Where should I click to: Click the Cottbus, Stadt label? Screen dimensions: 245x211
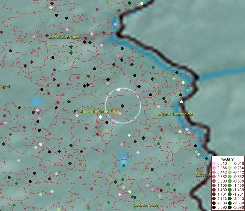(146, 205)
